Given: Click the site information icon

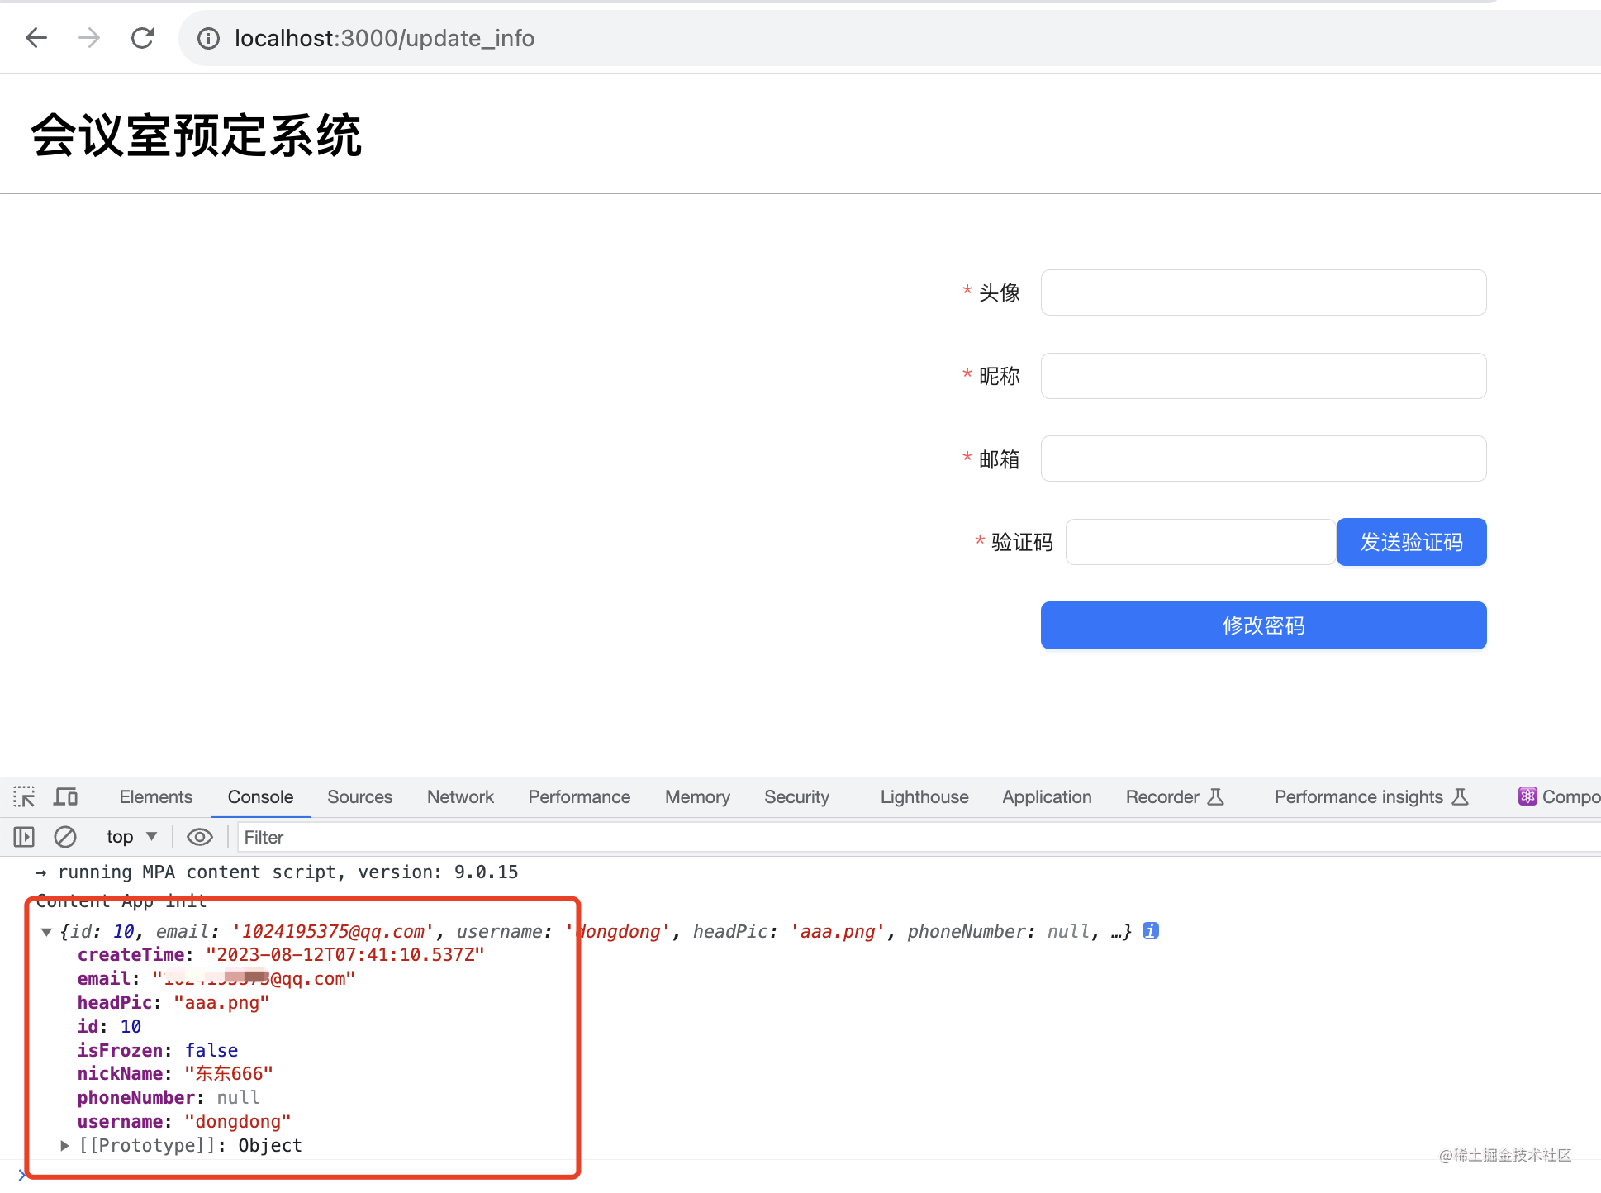Looking at the screenshot, I should 209,39.
